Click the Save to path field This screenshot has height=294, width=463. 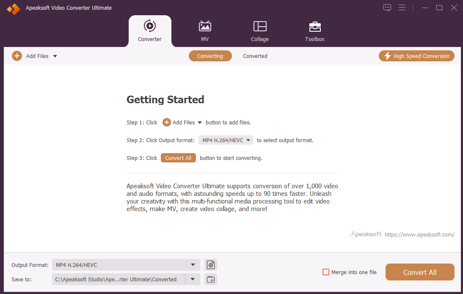[119, 279]
